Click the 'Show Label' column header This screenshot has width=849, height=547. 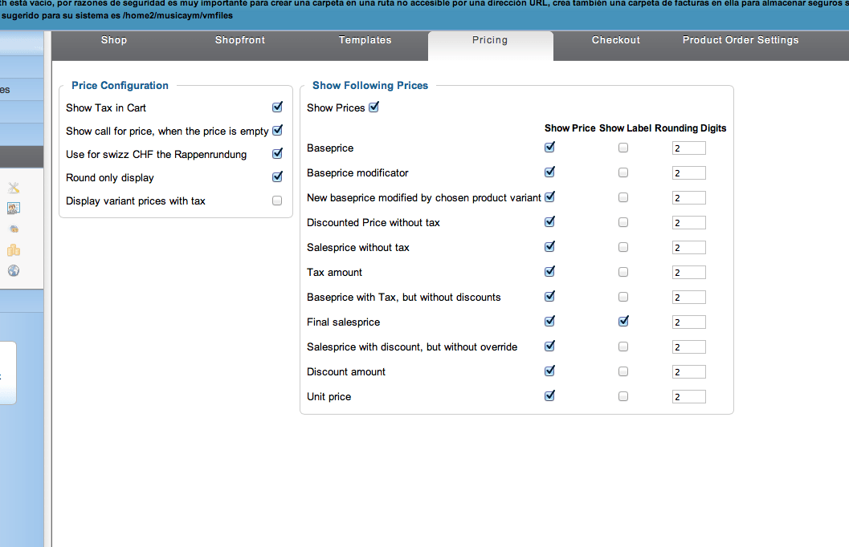pyautogui.click(x=625, y=128)
